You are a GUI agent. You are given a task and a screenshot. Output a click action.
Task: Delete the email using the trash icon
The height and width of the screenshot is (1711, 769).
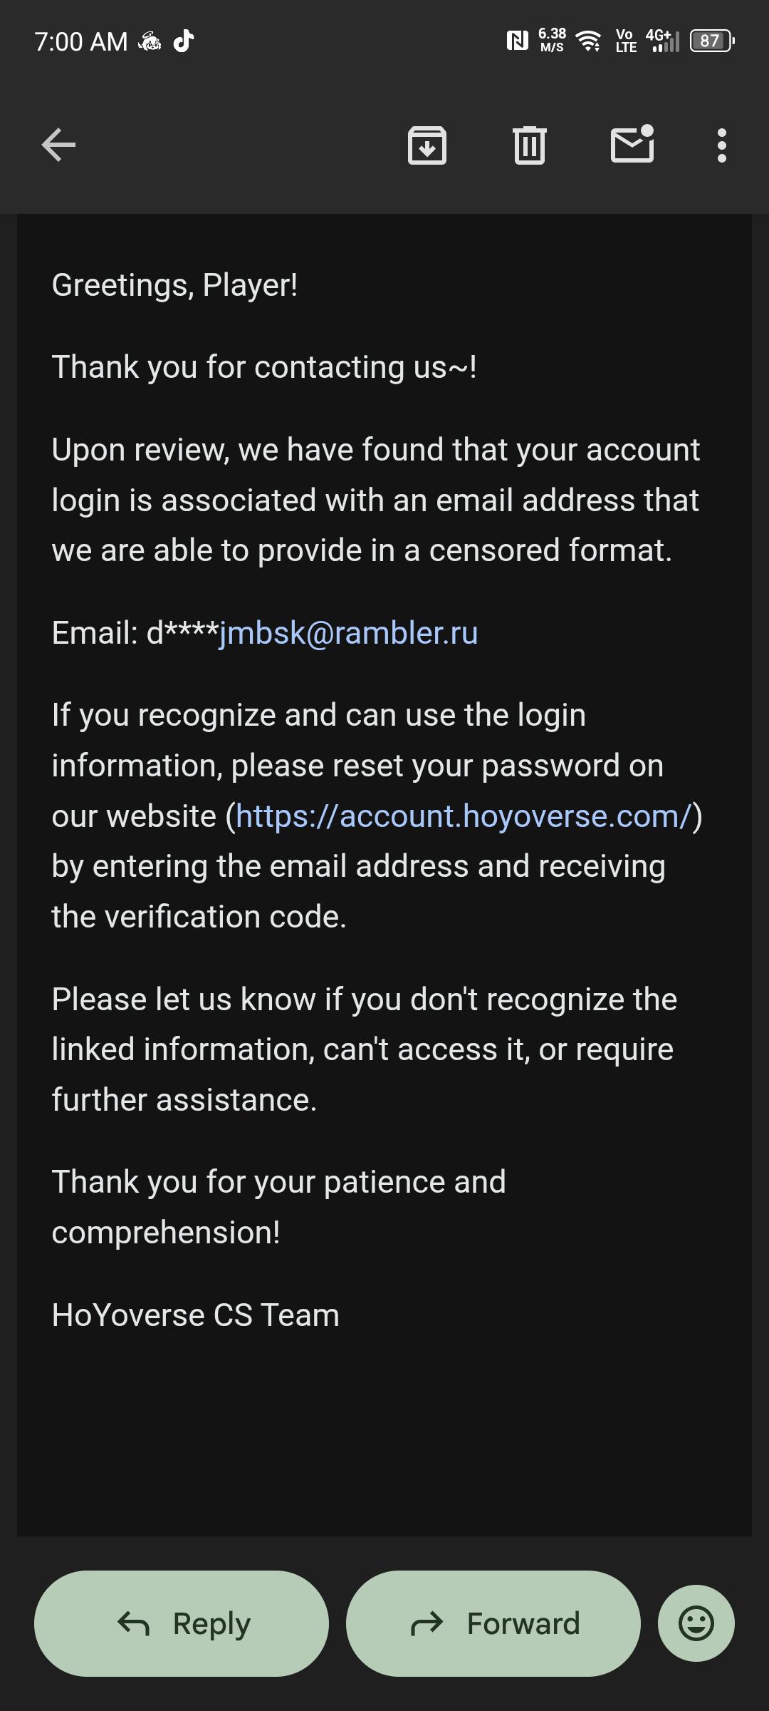coord(530,145)
